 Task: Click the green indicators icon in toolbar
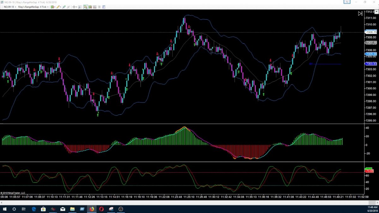pyautogui.click(x=64, y=7)
